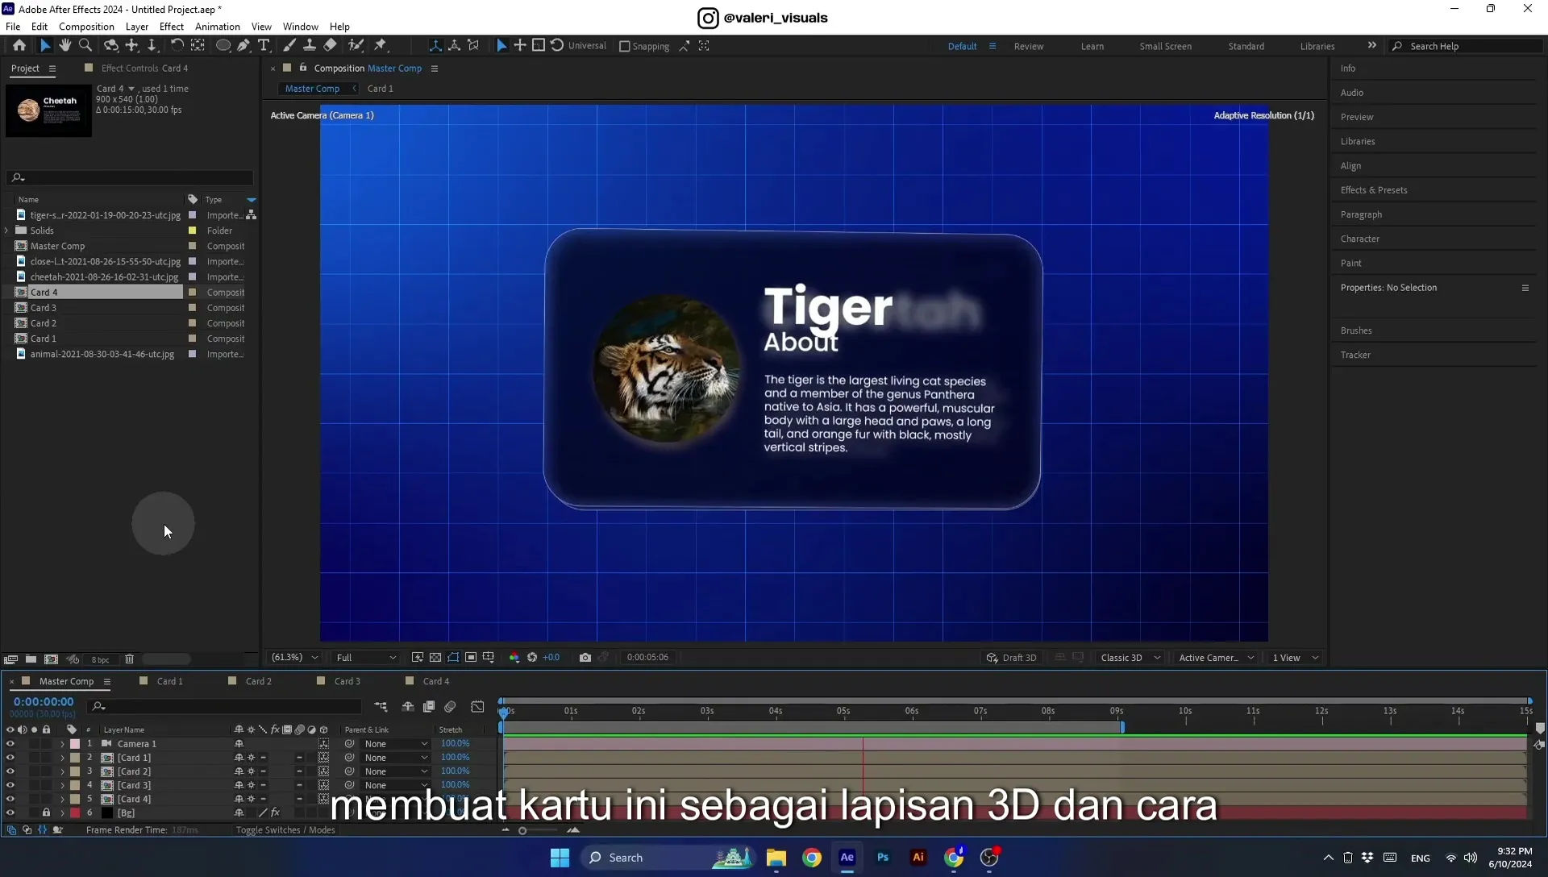The height and width of the screenshot is (877, 1548).
Task: Take a snapshot with camera icon
Action: click(x=585, y=657)
